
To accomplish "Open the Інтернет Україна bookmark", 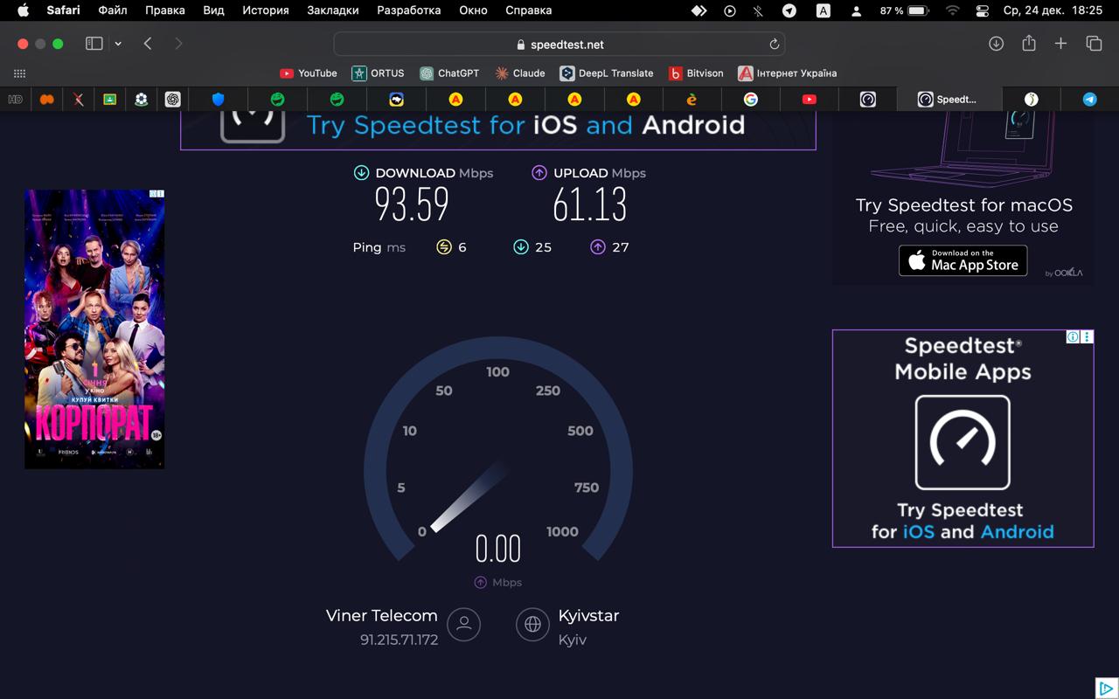I will click(787, 73).
